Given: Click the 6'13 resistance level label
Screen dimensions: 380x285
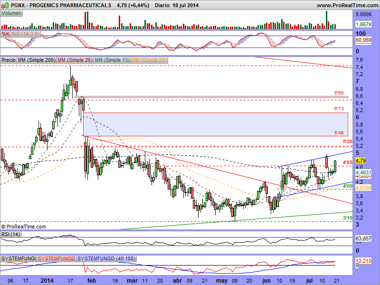Looking at the screenshot, I should coord(339,109).
